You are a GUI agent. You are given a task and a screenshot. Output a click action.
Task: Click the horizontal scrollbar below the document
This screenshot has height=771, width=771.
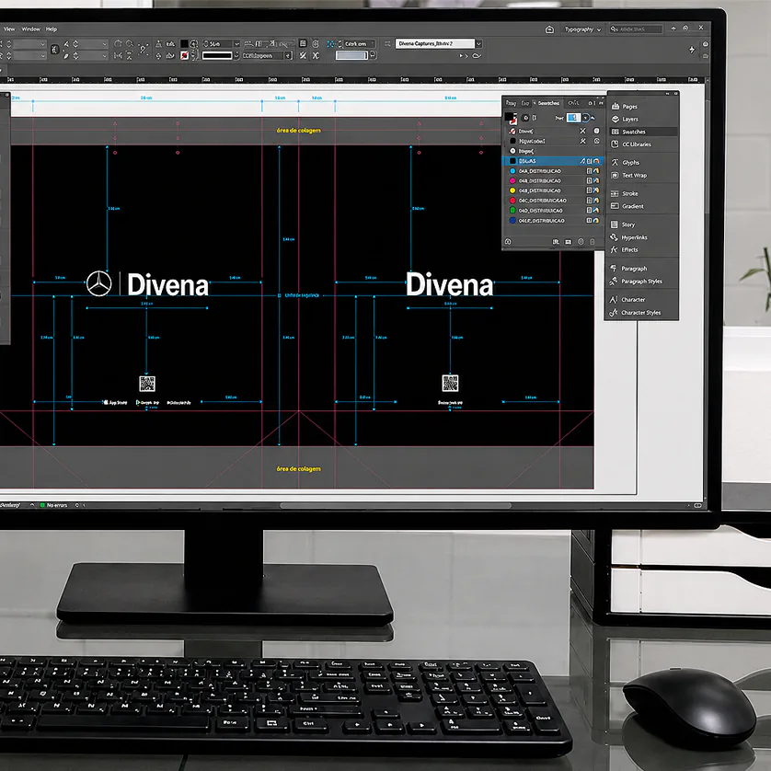(396, 505)
